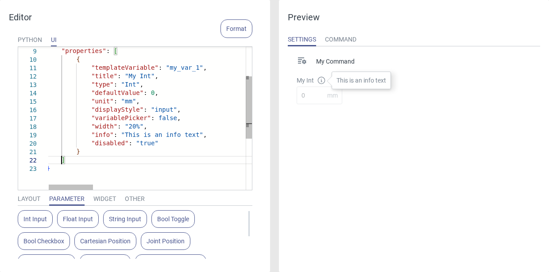Screen dimensions: 549x272
Task: Click the My Command settings icon
Action: pos(302,61)
